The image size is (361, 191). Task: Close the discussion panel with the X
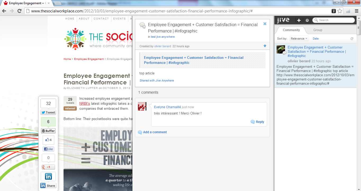click(x=265, y=24)
